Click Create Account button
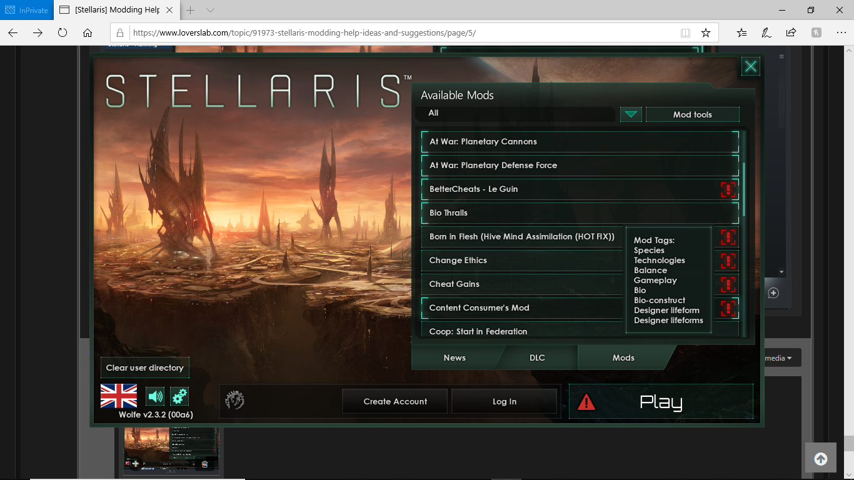The width and height of the screenshot is (854, 480). coord(395,401)
